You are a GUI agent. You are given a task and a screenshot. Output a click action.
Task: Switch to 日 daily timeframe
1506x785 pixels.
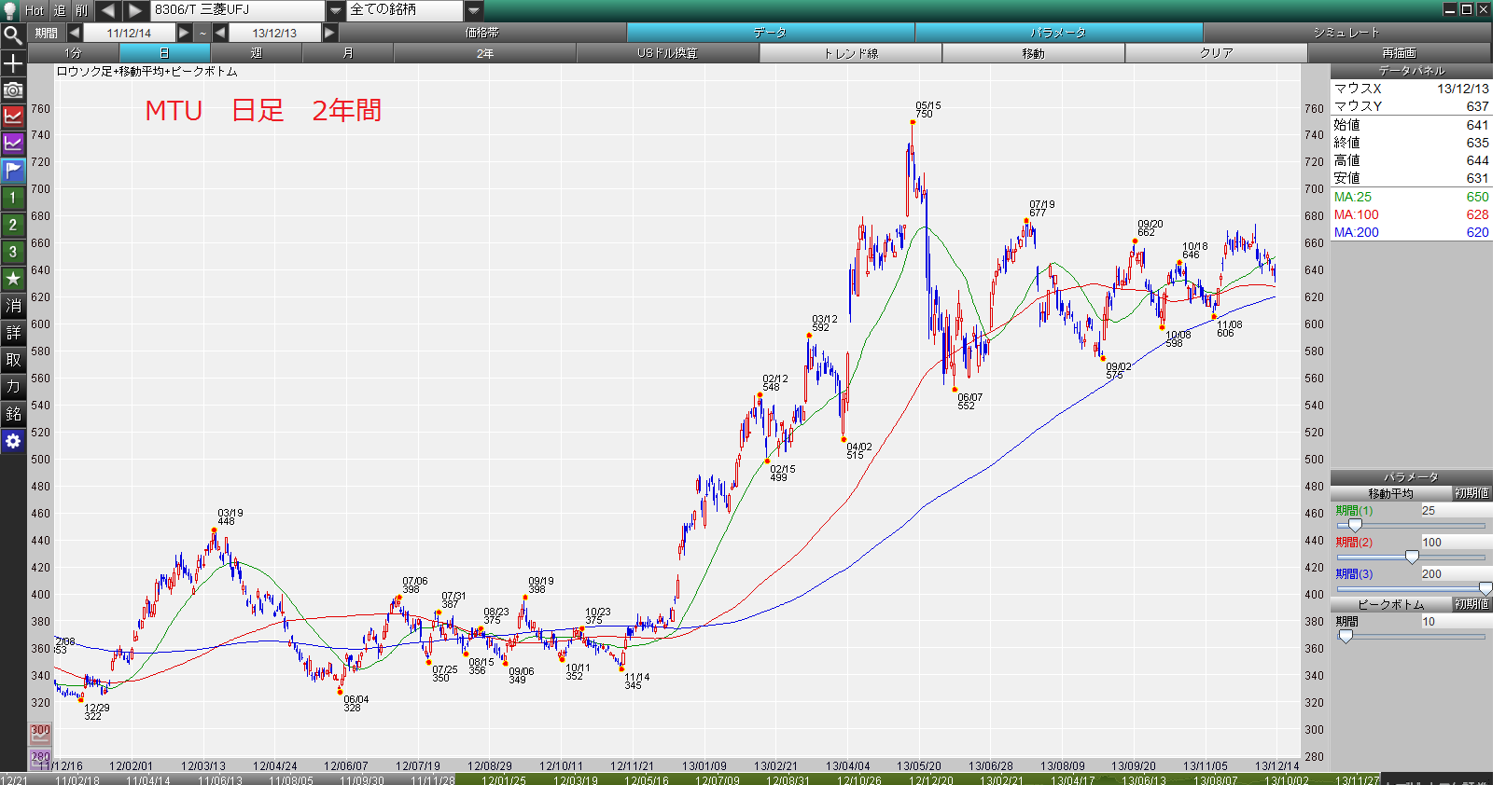[165, 53]
